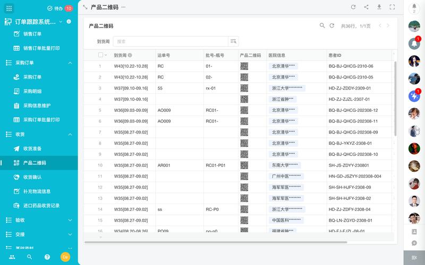Image resolution: width=425 pixels, height=265 pixels.
Task: Click the 中国医科 hospital tag
Action: (x=286, y=220)
